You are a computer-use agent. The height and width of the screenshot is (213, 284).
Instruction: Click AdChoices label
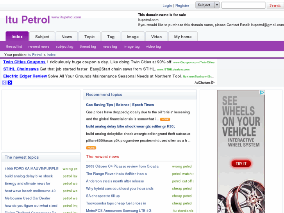click(202, 83)
